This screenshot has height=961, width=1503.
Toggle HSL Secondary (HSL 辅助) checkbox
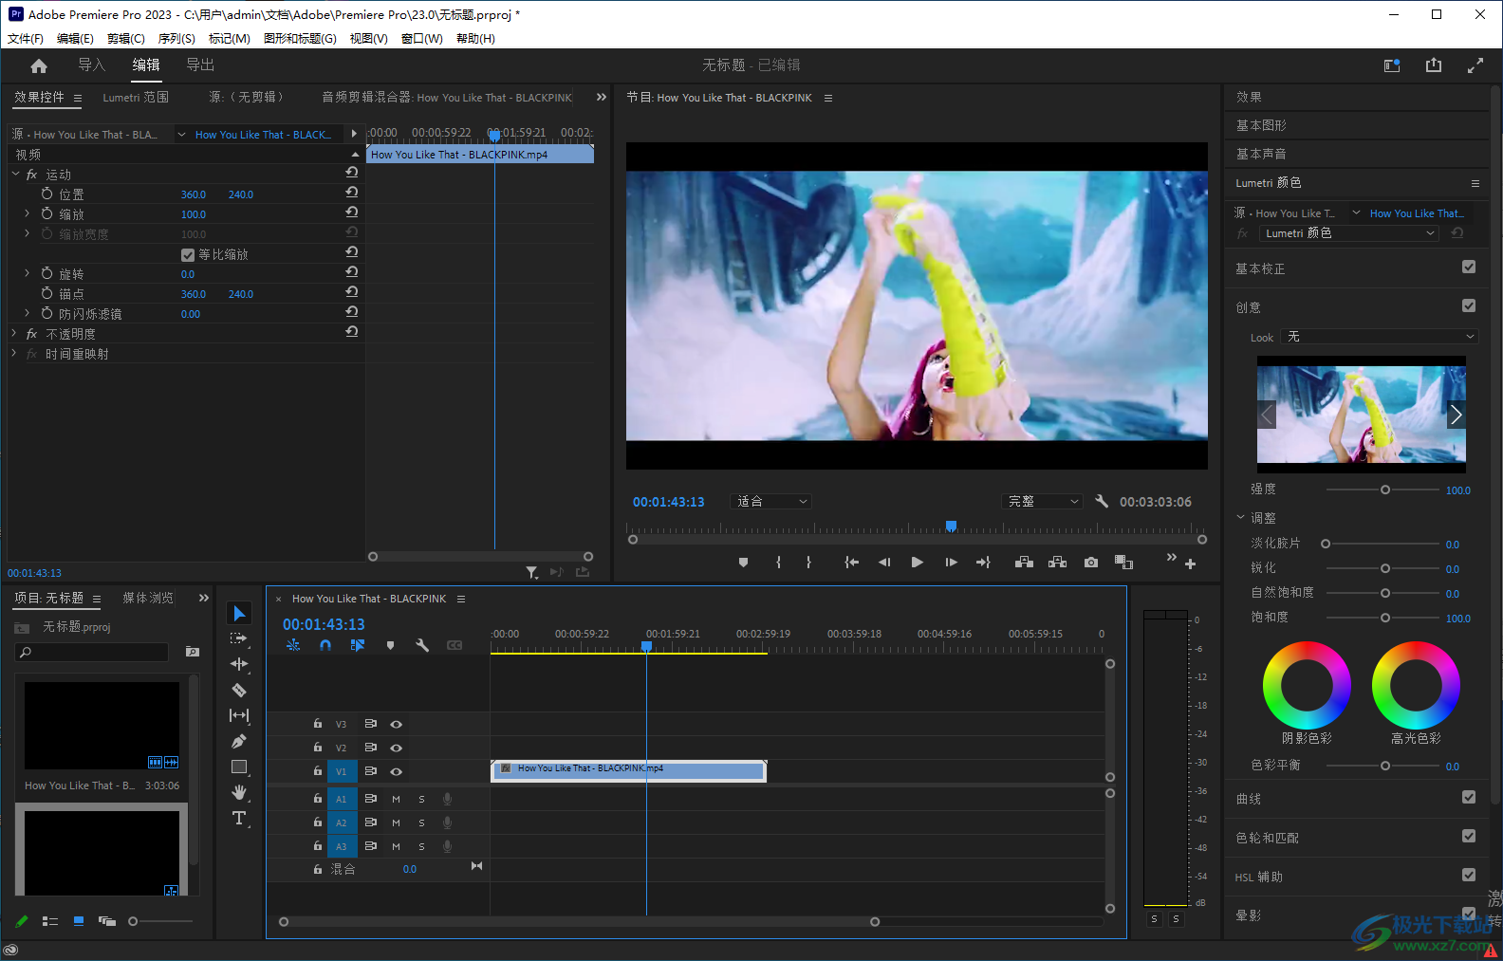point(1469,875)
